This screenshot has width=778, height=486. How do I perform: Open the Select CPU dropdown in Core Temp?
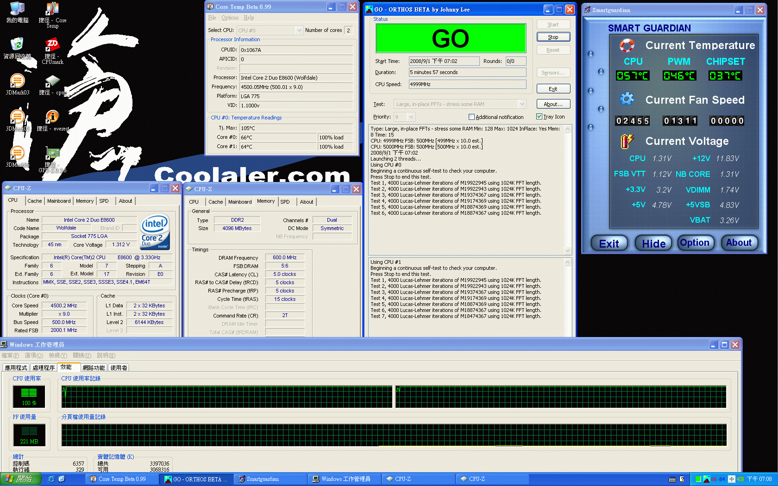pos(298,30)
